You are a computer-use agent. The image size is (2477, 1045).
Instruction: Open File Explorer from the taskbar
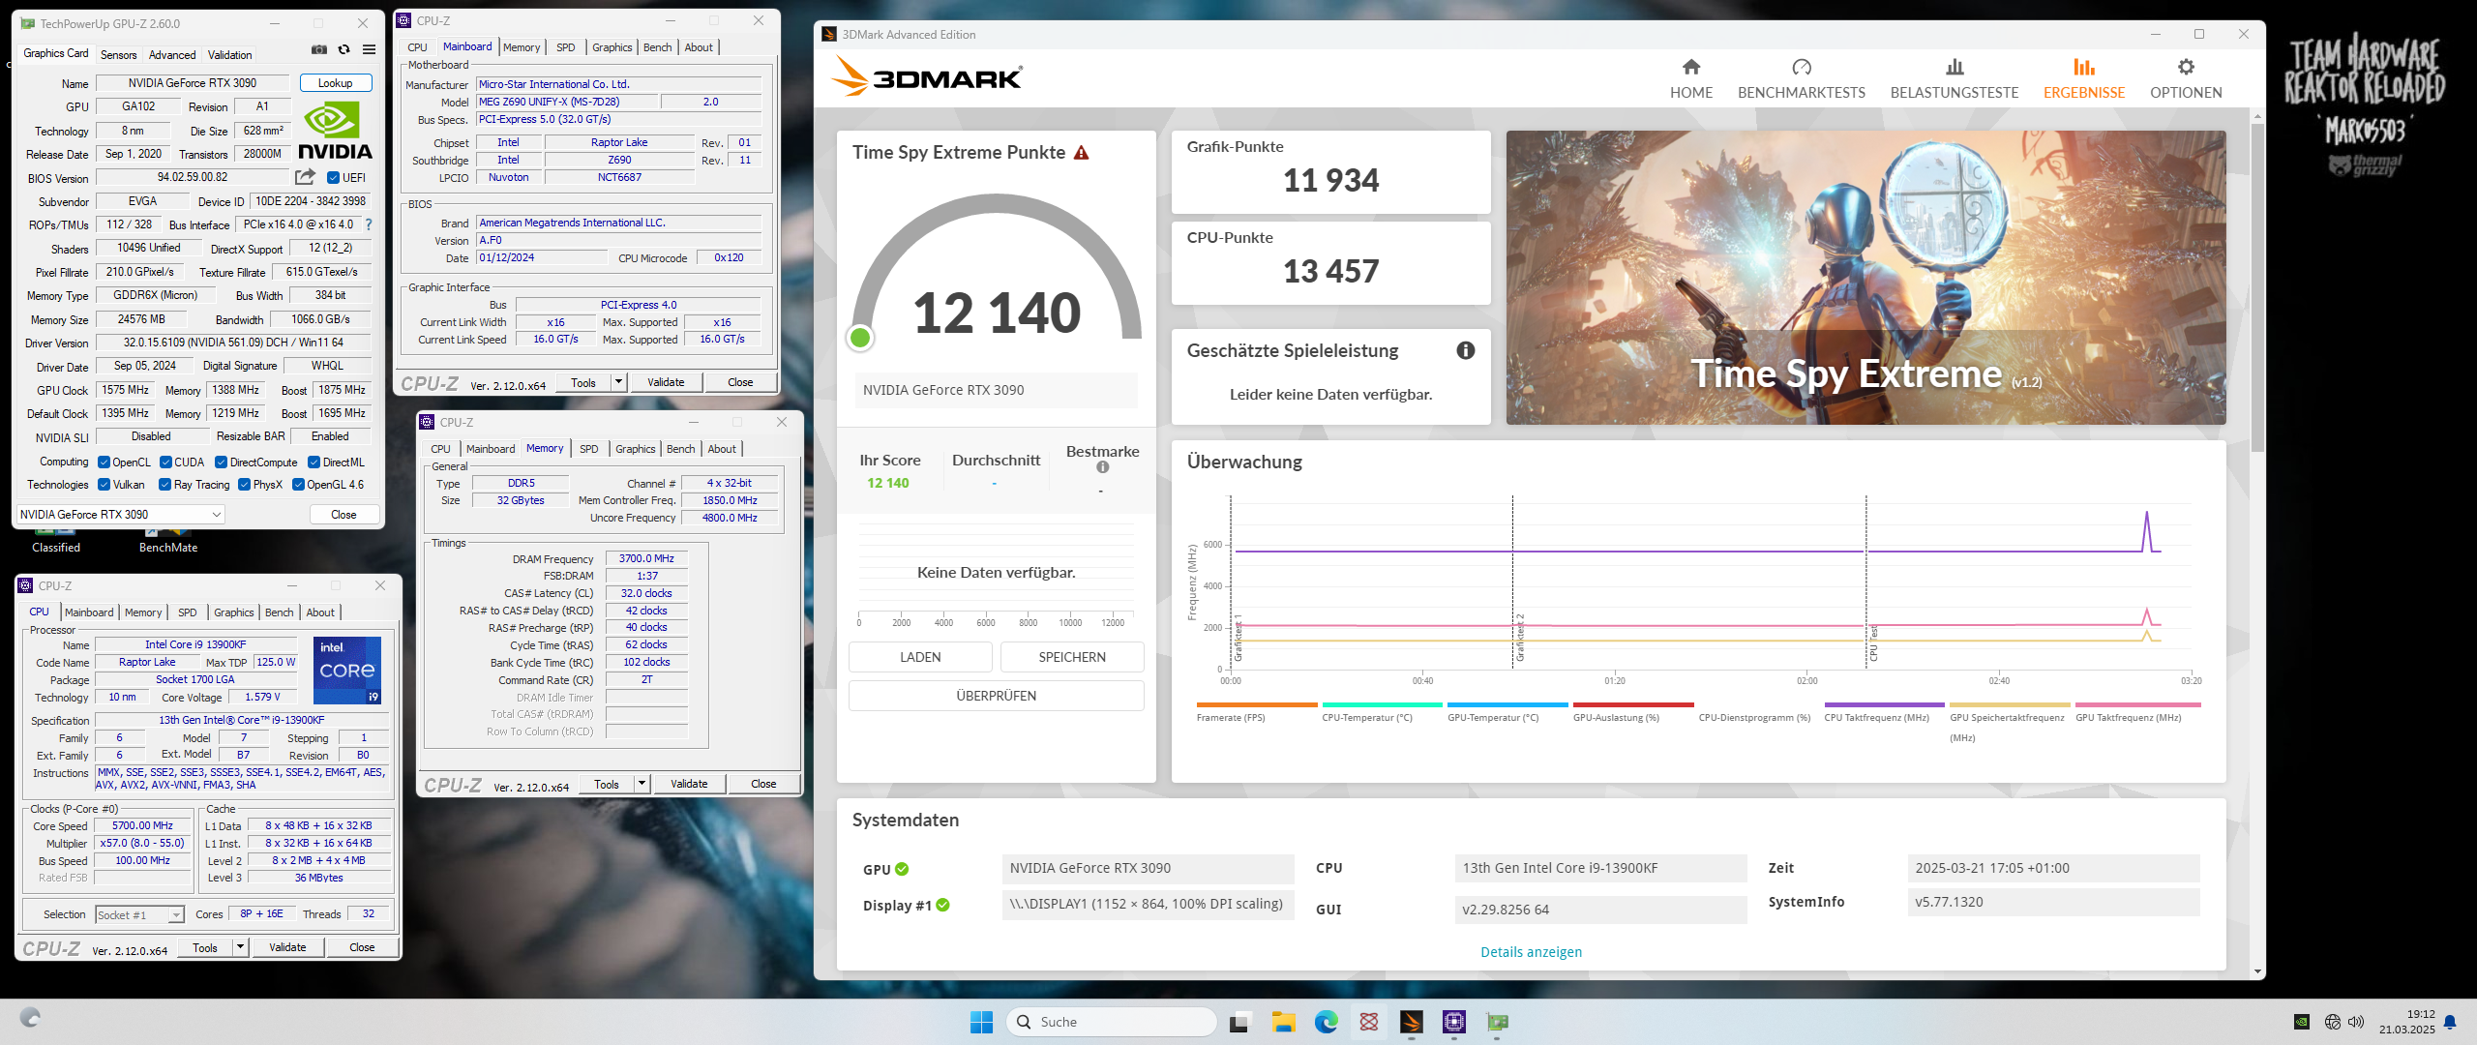coord(1283,1022)
